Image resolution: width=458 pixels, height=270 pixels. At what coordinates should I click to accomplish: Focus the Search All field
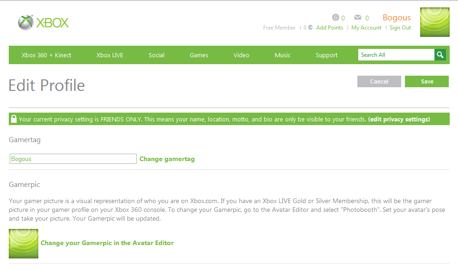tap(396, 55)
